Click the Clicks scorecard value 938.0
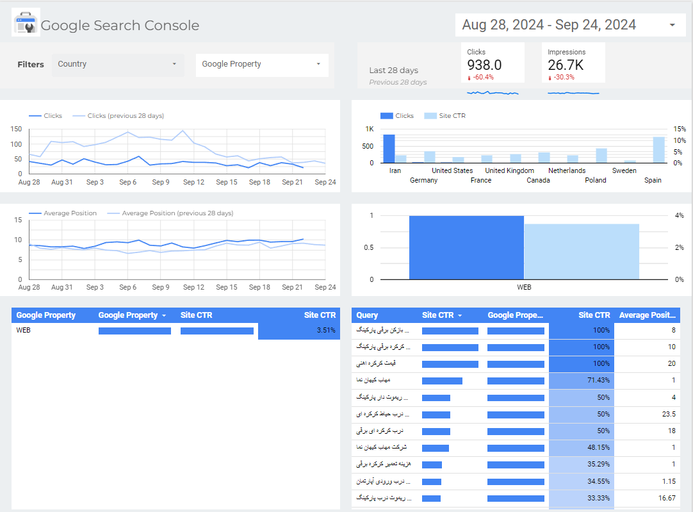 [484, 65]
